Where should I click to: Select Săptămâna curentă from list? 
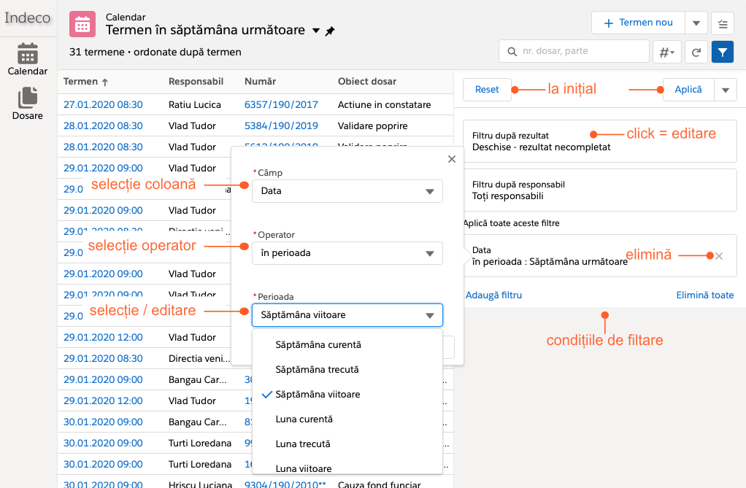[318, 344]
